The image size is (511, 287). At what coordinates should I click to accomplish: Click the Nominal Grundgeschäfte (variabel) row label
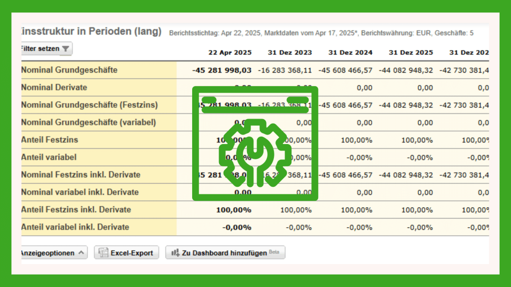(88, 123)
